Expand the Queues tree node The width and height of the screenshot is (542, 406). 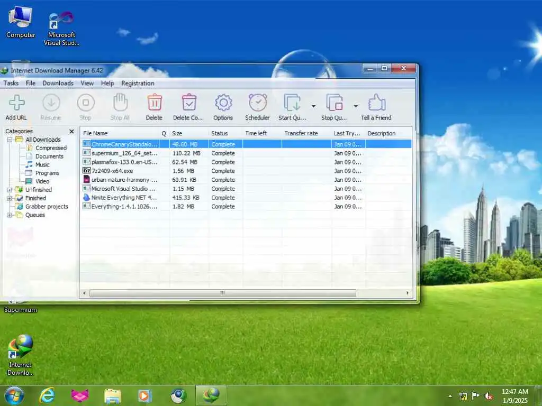click(10, 215)
